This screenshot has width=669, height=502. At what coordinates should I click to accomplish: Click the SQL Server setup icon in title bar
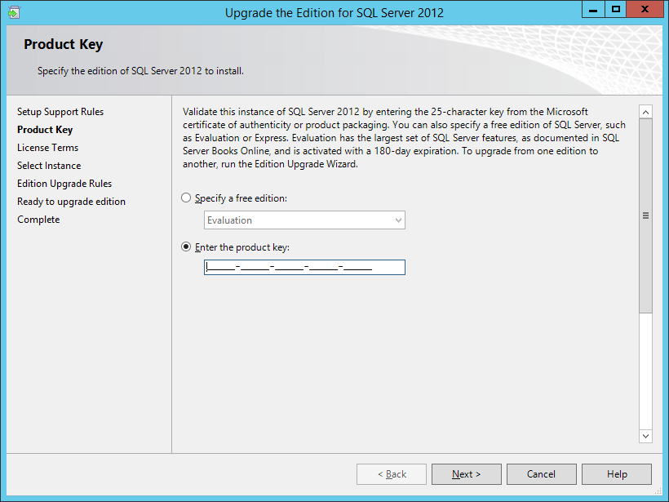14,12
